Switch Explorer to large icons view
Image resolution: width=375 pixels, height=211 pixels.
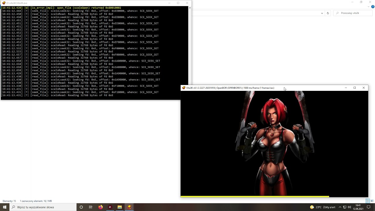point(372,201)
